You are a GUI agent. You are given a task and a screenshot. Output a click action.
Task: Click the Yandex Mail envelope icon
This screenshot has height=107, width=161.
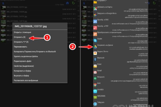tap(95, 53)
